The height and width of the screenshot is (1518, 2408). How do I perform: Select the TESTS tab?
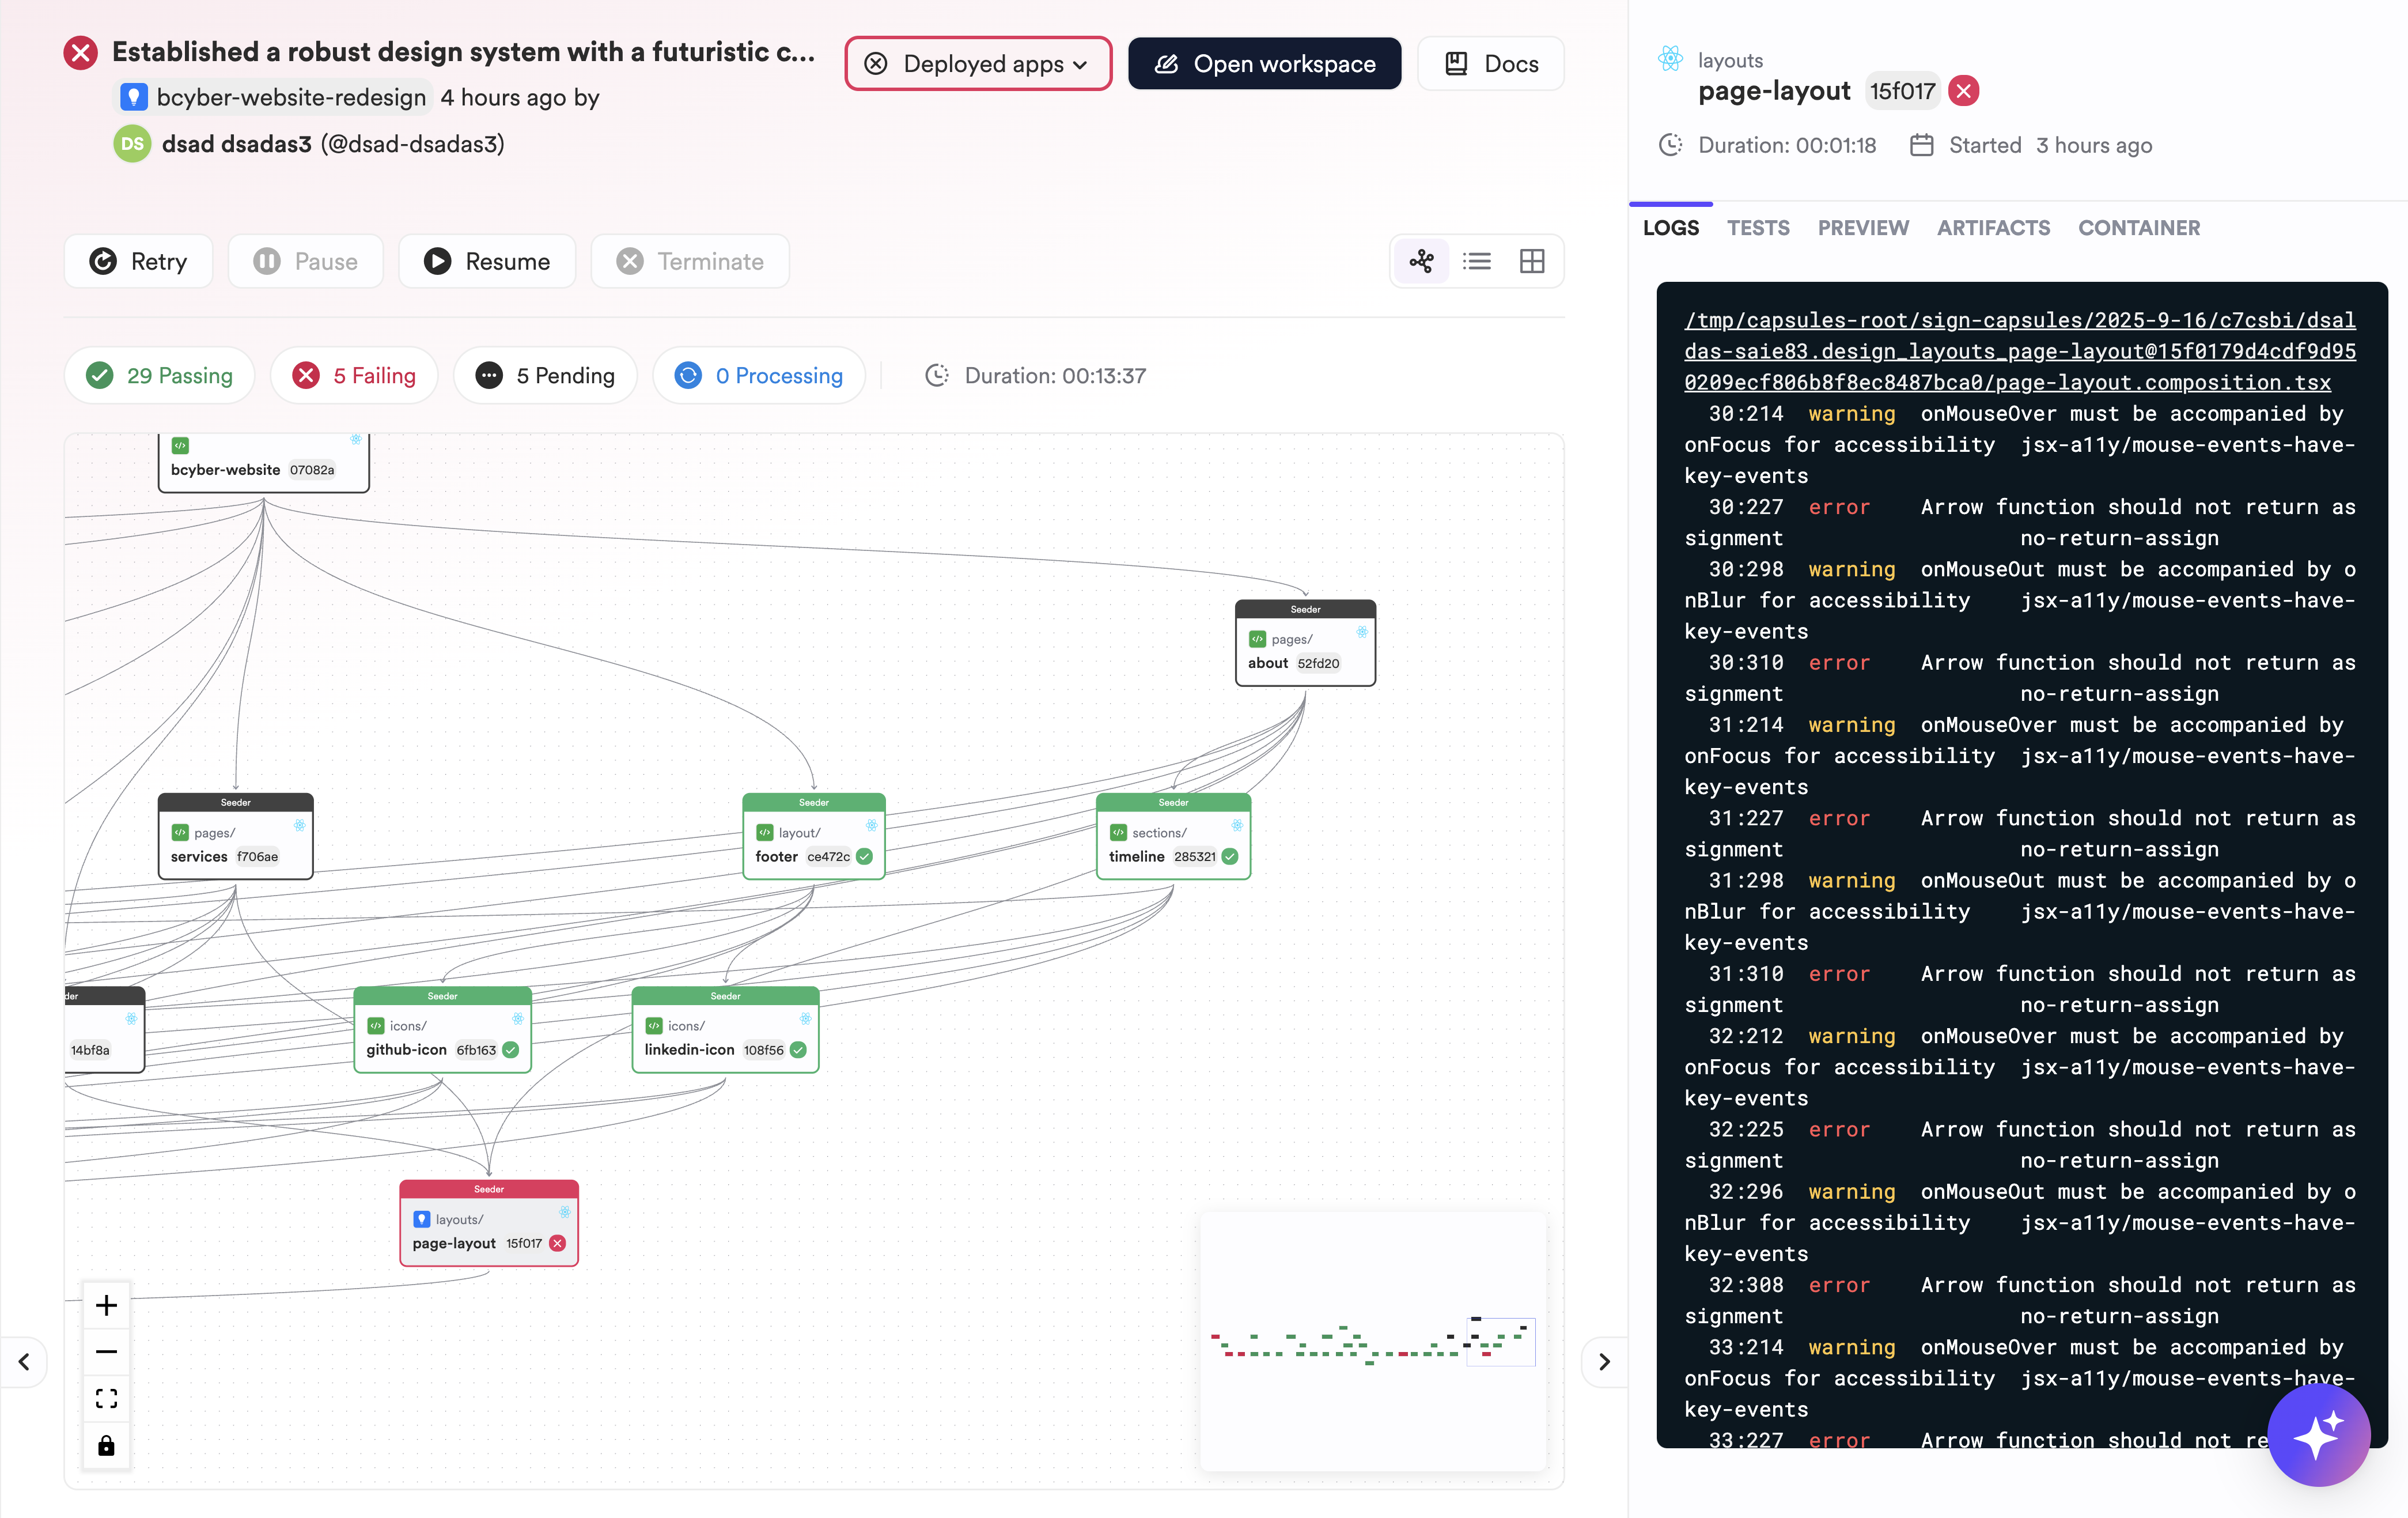(1758, 228)
